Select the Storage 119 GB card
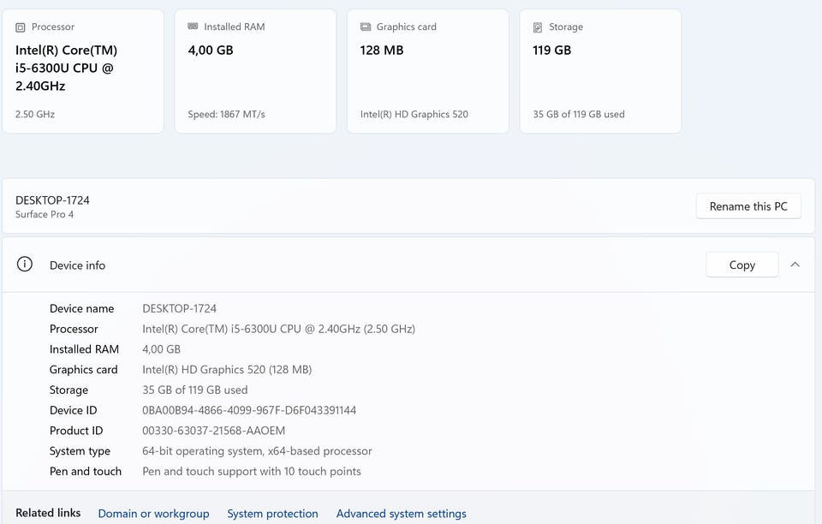The width and height of the screenshot is (822, 524). tap(600, 71)
